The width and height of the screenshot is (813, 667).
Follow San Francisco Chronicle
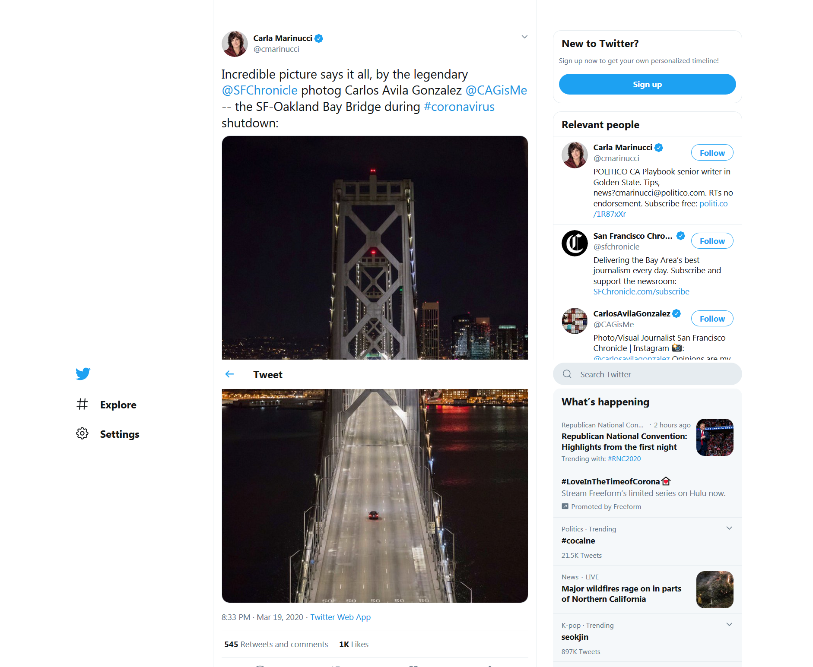click(x=712, y=241)
